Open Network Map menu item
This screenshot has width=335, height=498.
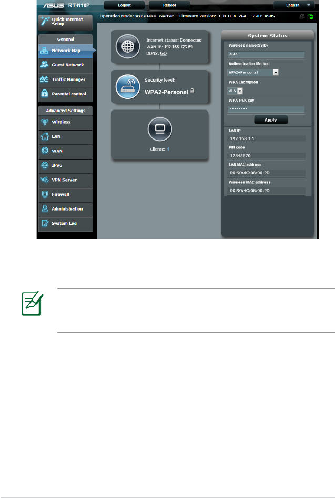point(66,51)
